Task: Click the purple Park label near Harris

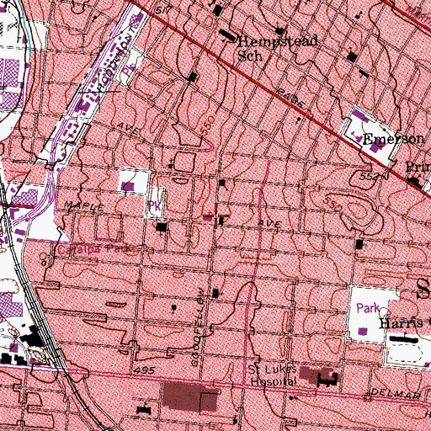Action: [368, 308]
